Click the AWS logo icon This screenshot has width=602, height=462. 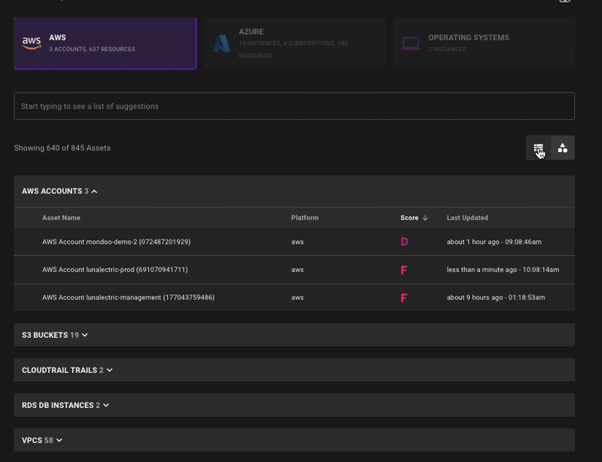[x=32, y=43]
